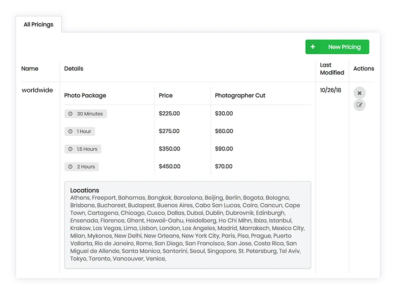
Task: Click the 10/26/18 modified date
Action: (330, 90)
